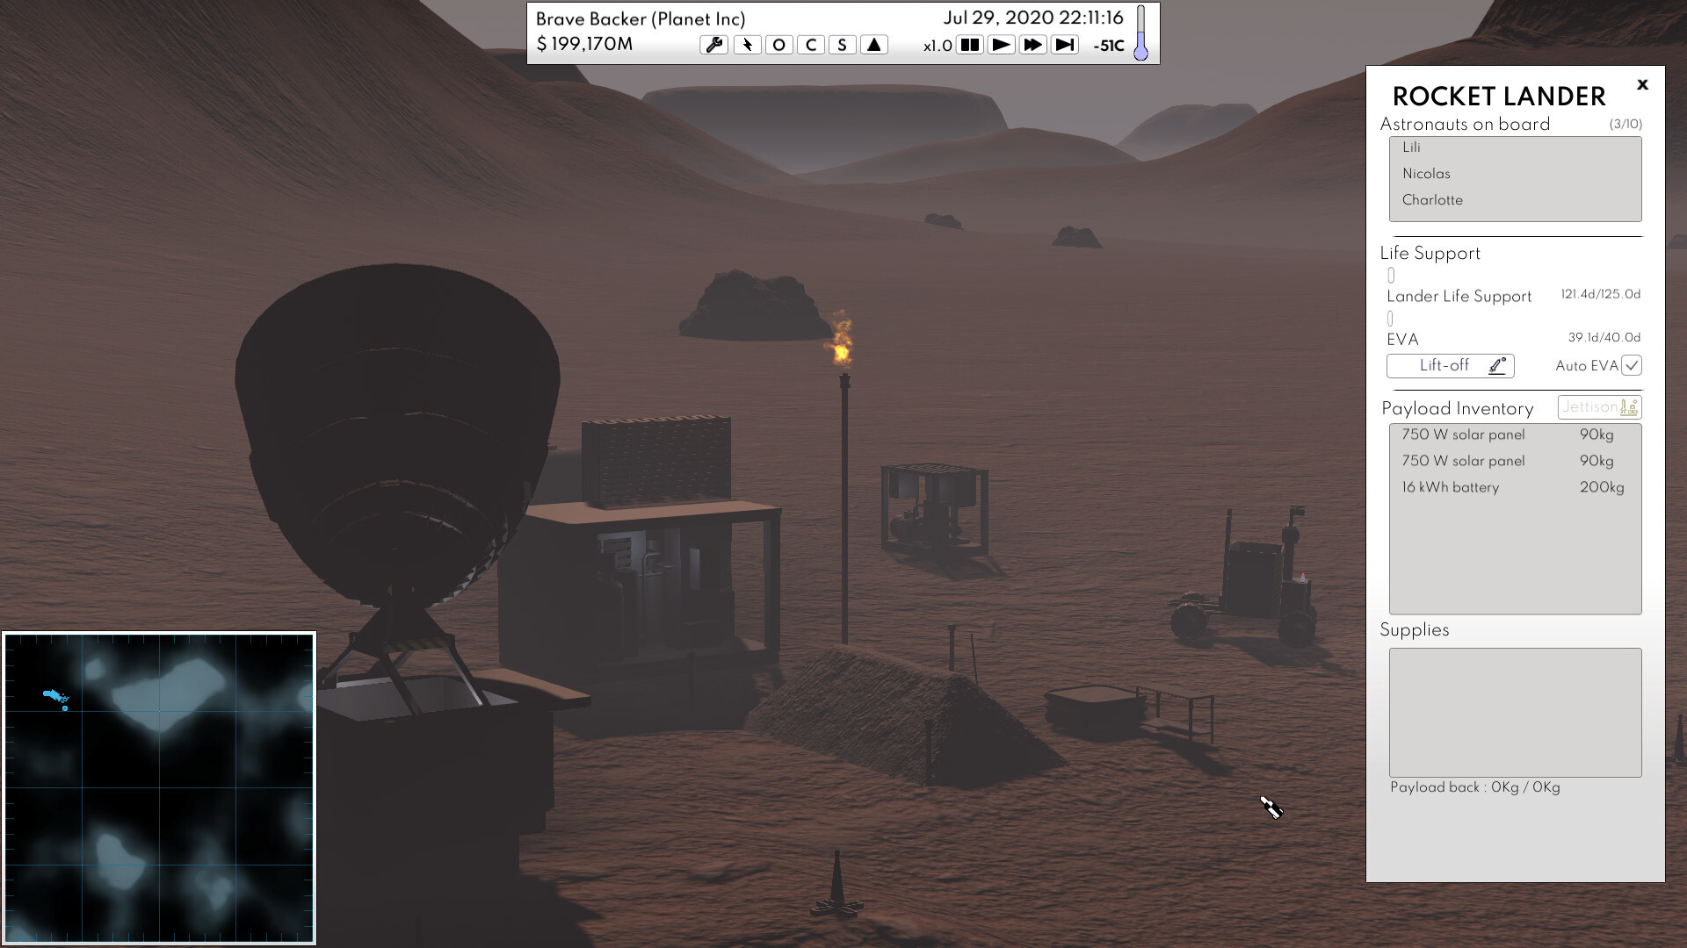Close the Rocket Lander panel
This screenshot has width=1687, height=948.
(x=1642, y=85)
